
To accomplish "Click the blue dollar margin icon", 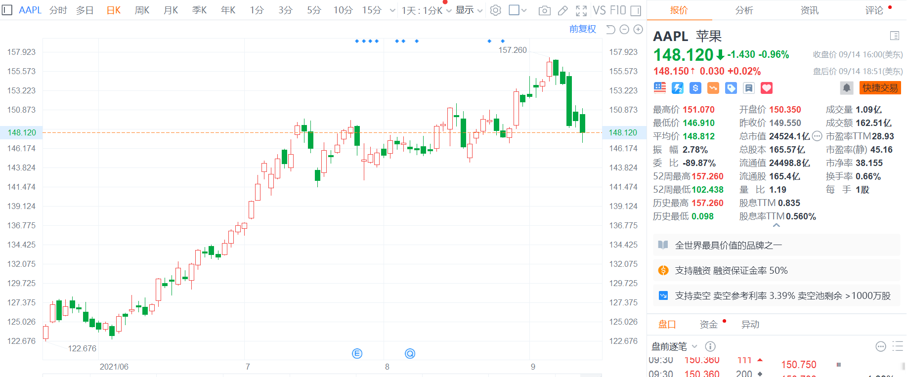I will [x=695, y=88].
